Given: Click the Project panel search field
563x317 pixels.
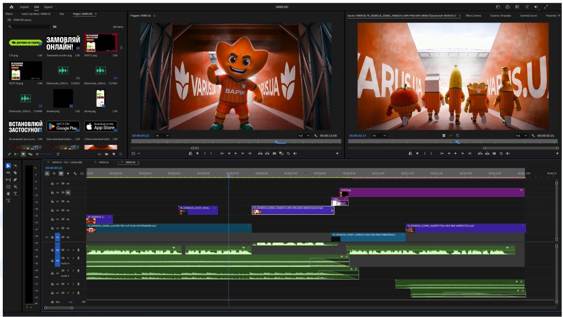Looking at the screenshot, I should click(30, 26).
